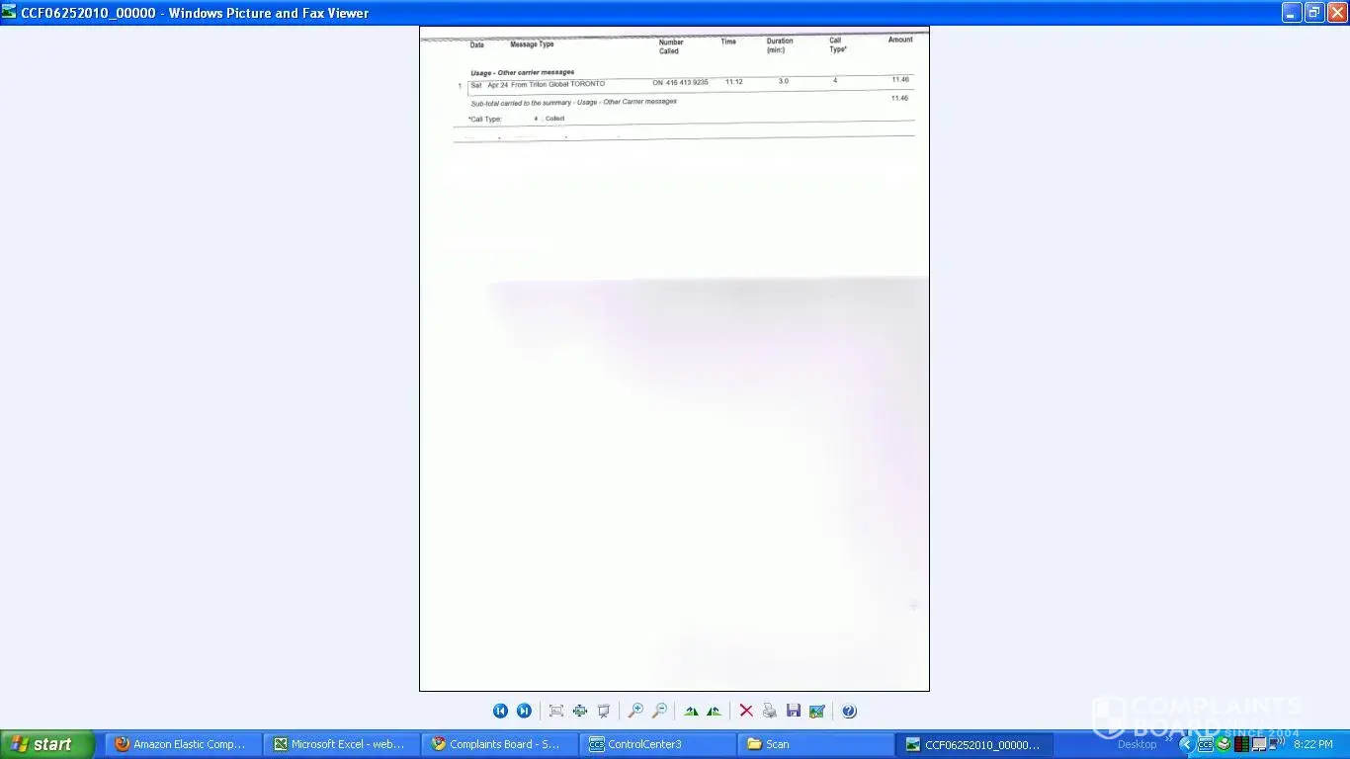Print the scanned document

coord(770,711)
